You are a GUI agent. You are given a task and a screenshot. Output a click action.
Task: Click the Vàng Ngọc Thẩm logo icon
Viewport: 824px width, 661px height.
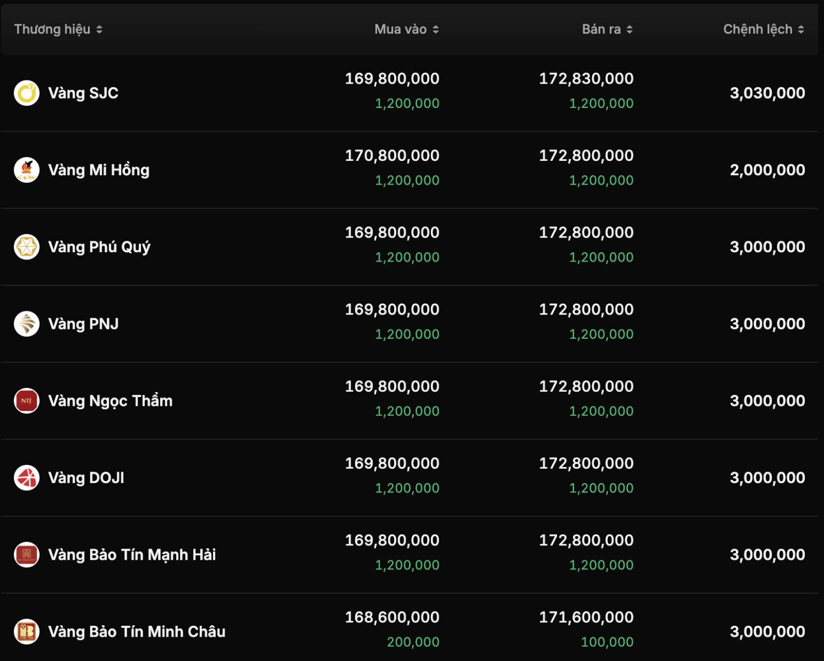pos(26,401)
